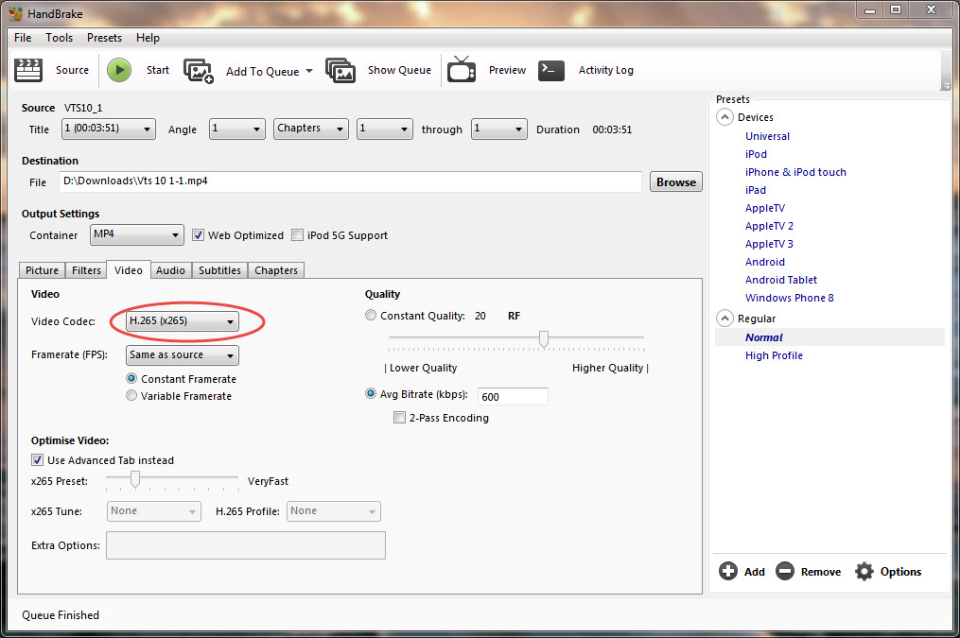
Task: Click the toolbar overflow arrow
Action: [x=947, y=86]
